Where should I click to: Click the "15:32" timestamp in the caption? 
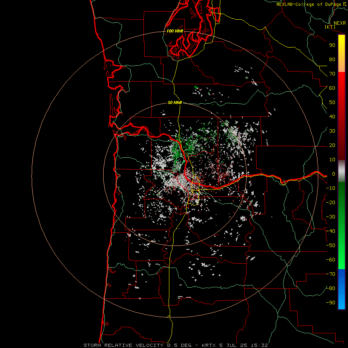click(259, 345)
